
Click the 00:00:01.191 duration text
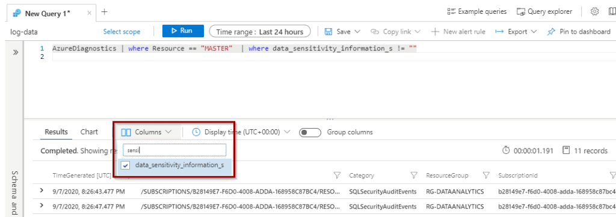[x=533, y=151]
